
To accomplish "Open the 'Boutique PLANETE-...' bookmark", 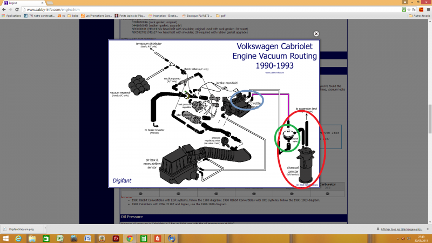I will click(197, 16).
